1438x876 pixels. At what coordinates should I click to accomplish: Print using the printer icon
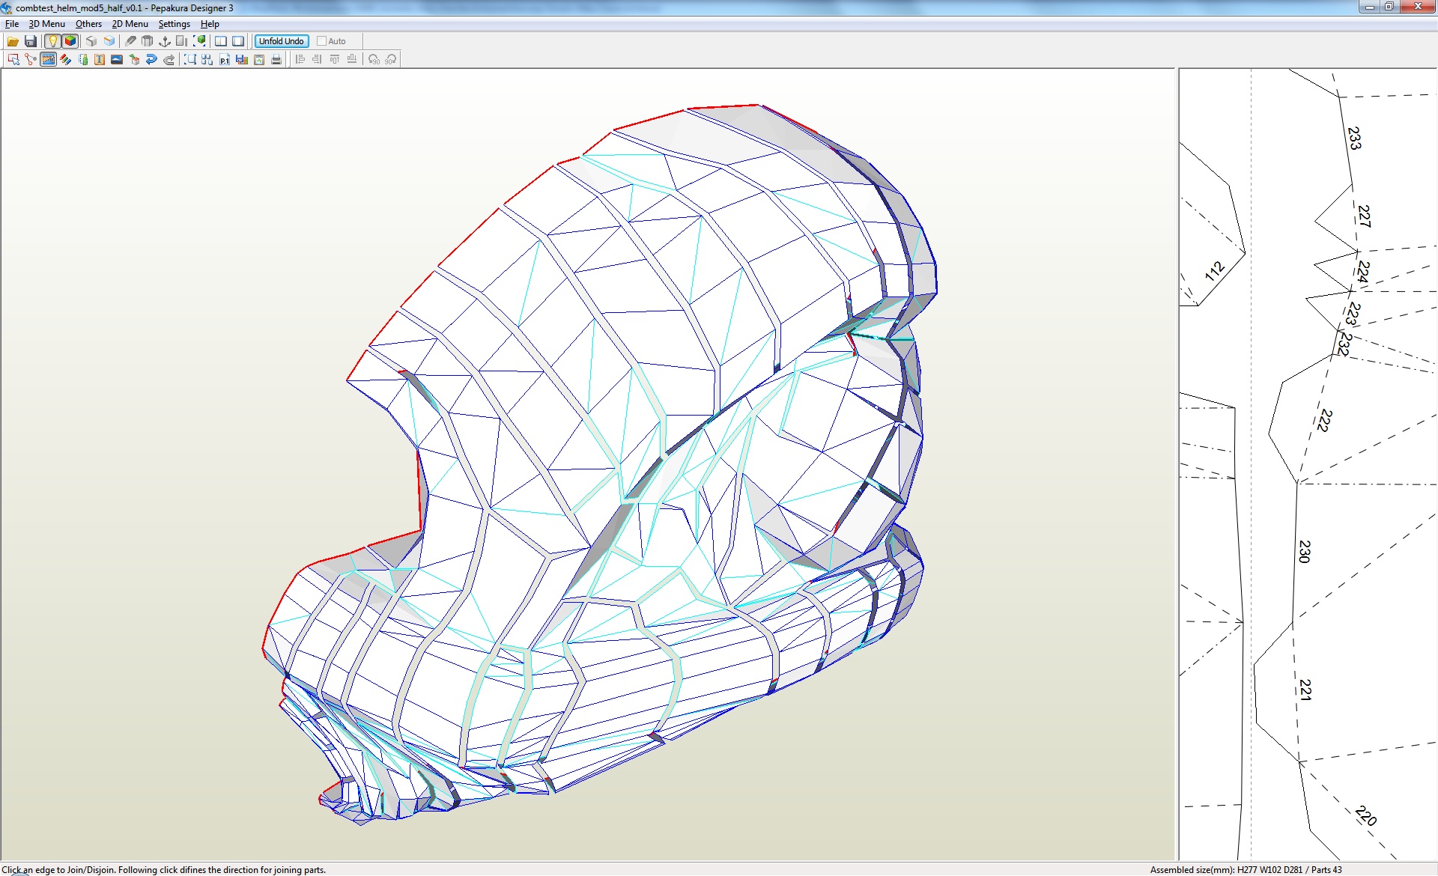tap(276, 59)
